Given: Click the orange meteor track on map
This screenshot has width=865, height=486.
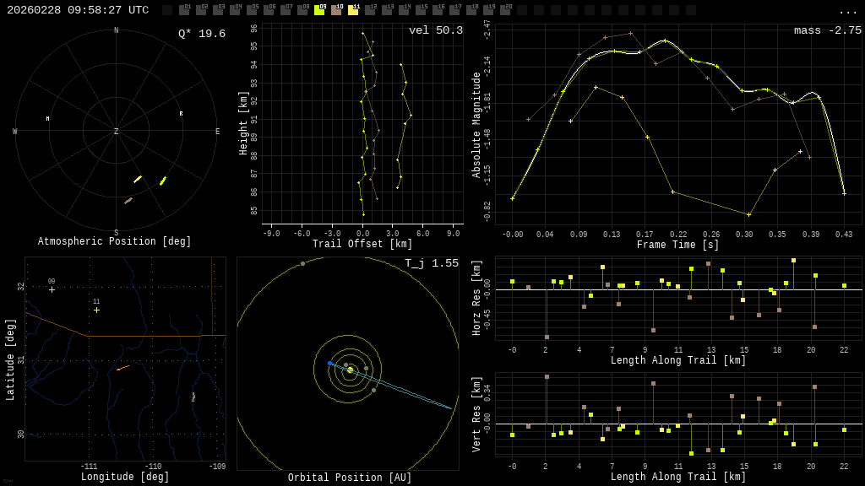Looking at the screenshot, I should 122,368.
